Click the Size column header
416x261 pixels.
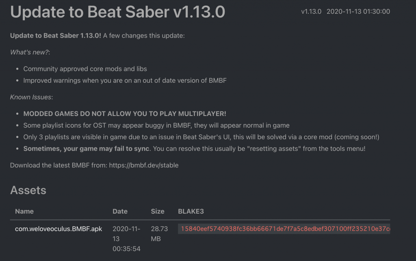pyautogui.click(x=158, y=211)
